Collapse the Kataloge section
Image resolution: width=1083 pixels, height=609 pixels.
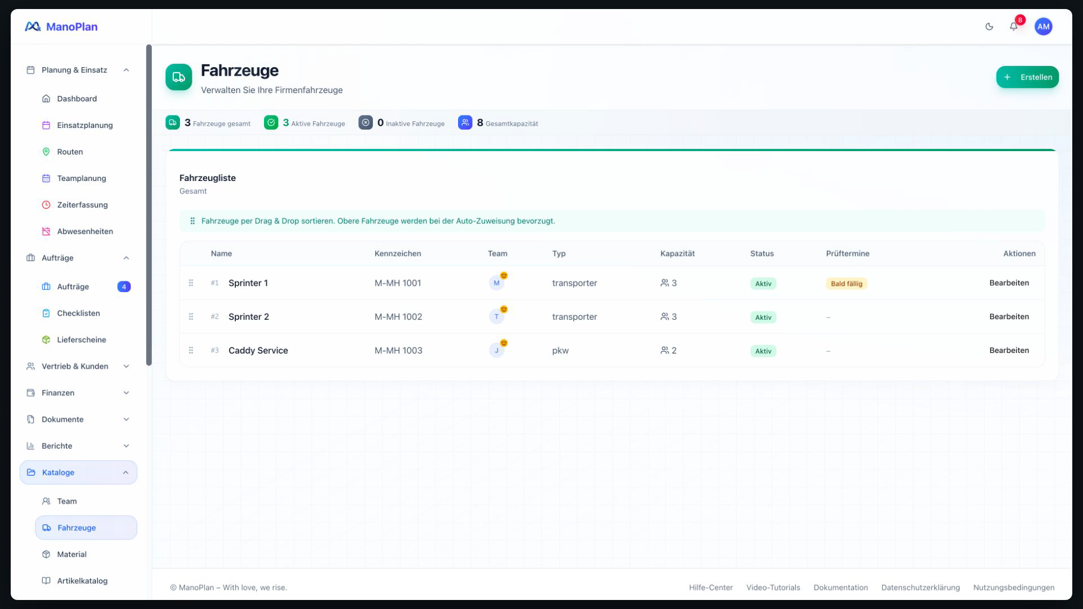[78, 473]
